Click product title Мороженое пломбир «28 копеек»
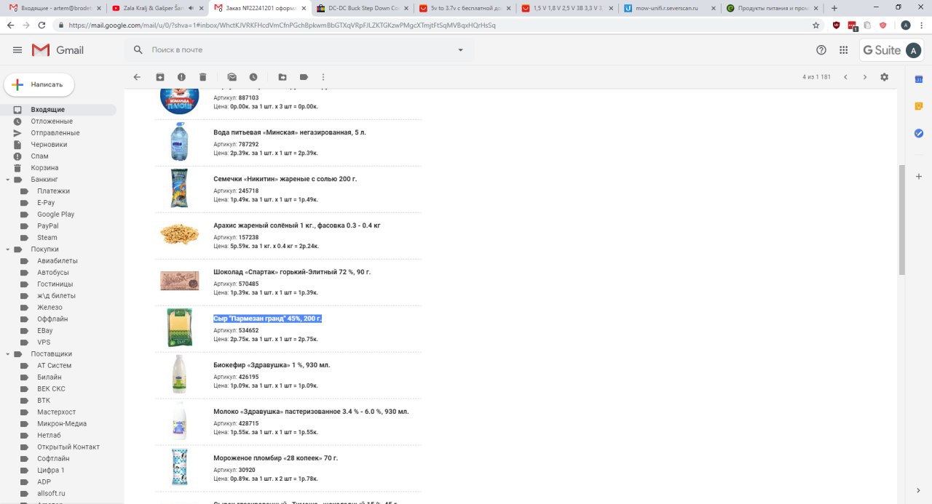This screenshot has height=504, width=932. (275, 458)
